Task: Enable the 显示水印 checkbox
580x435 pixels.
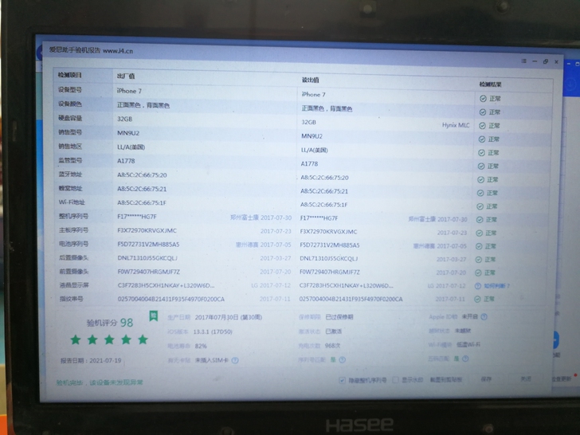Action: pyautogui.click(x=395, y=379)
